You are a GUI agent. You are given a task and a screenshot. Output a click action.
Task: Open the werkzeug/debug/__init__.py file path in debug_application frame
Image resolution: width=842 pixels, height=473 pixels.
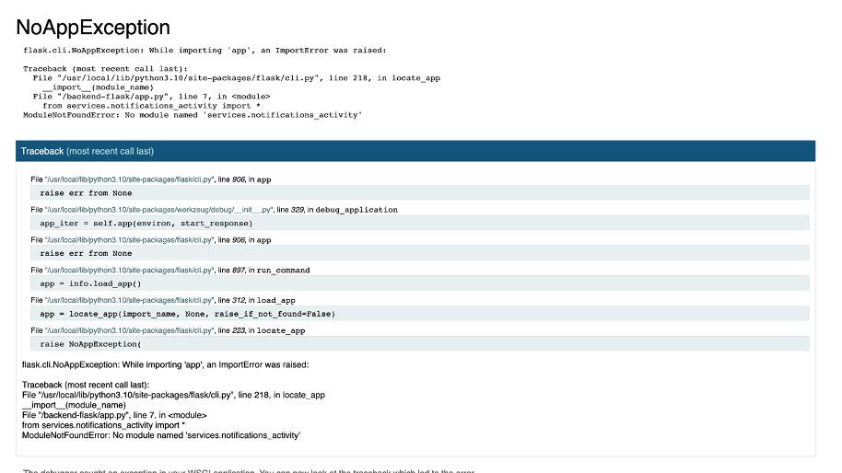coord(159,210)
